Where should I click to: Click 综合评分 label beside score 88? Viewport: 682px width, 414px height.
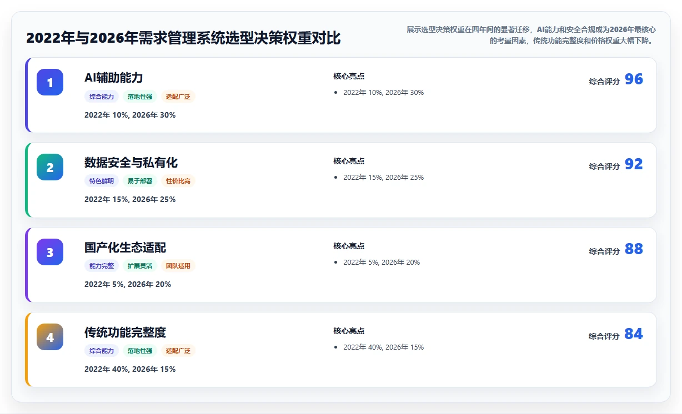604,251
